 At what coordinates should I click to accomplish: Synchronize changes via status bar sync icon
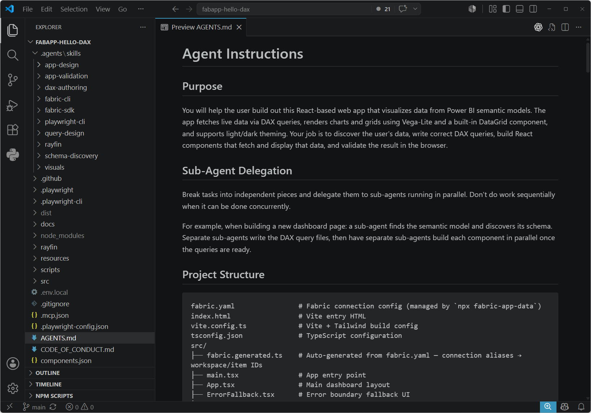[53, 407]
